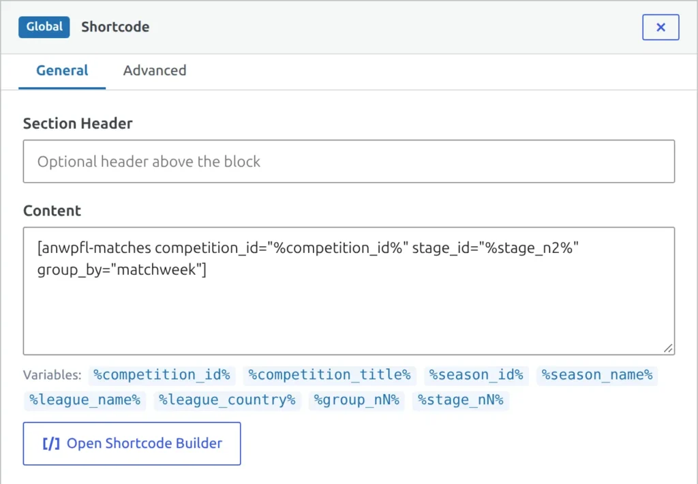Click the Shortcode title text
The height and width of the screenshot is (484, 698).
[115, 27]
